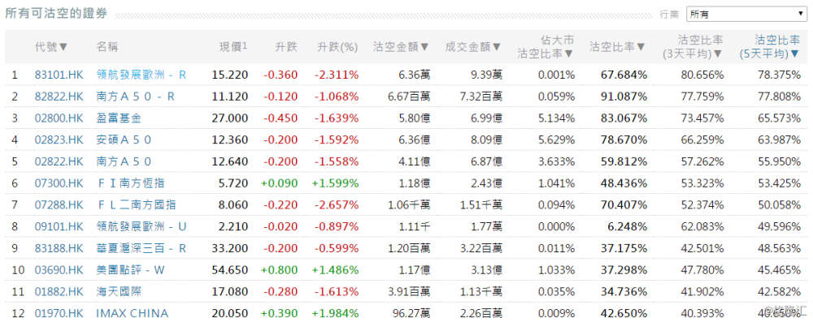Click code 07300.HK
This screenshot has width=813, height=322.
point(59,183)
